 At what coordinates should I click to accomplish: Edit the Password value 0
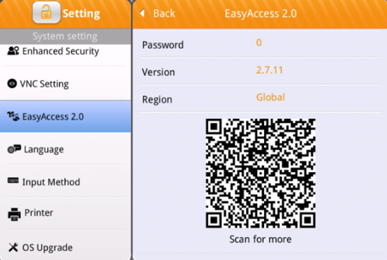tap(259, 43)
